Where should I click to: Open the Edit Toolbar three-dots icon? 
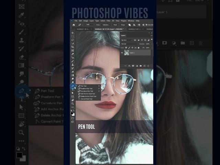point(73,107)
